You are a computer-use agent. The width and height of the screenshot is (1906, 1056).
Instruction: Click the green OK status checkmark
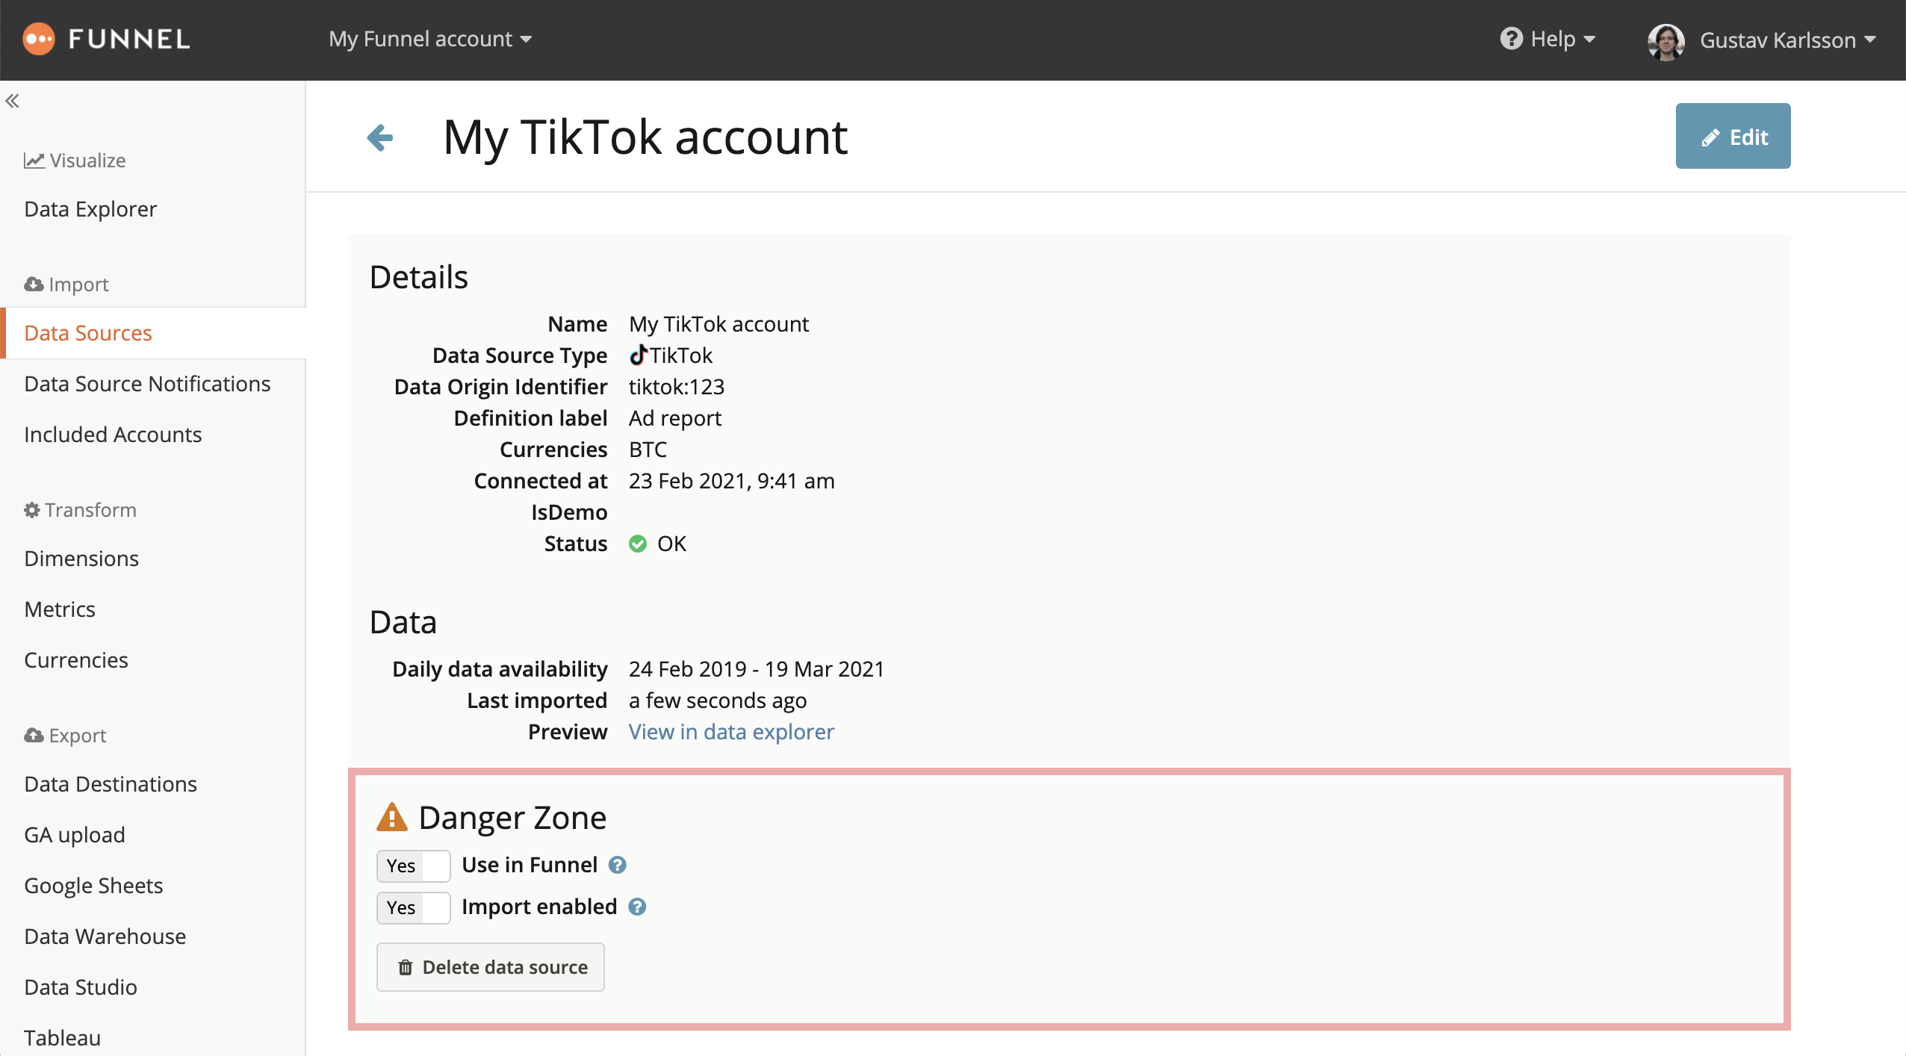pos(638,544)
